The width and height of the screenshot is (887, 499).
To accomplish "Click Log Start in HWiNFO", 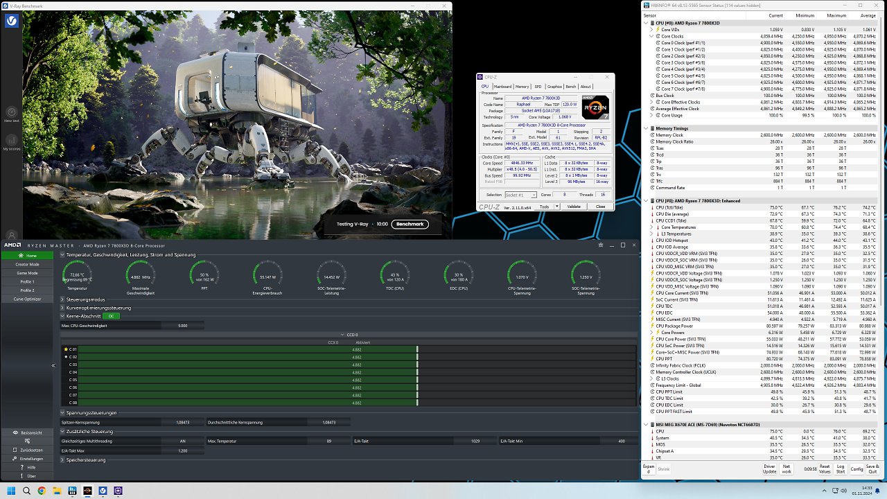I will 841,469.
